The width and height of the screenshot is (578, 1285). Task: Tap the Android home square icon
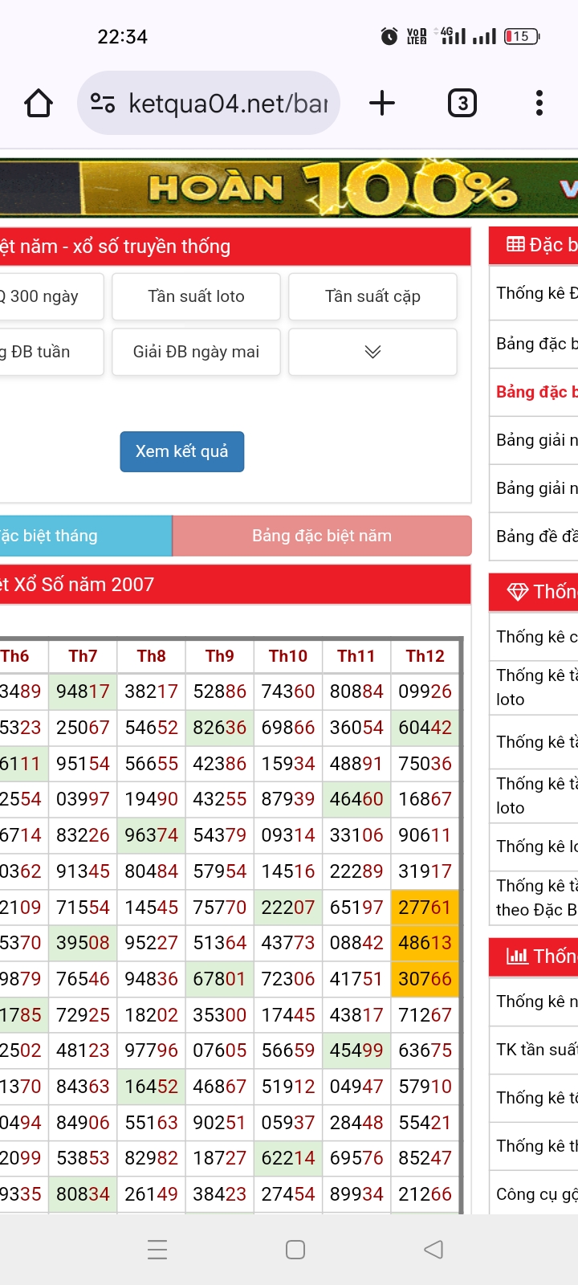(295, 1249)
